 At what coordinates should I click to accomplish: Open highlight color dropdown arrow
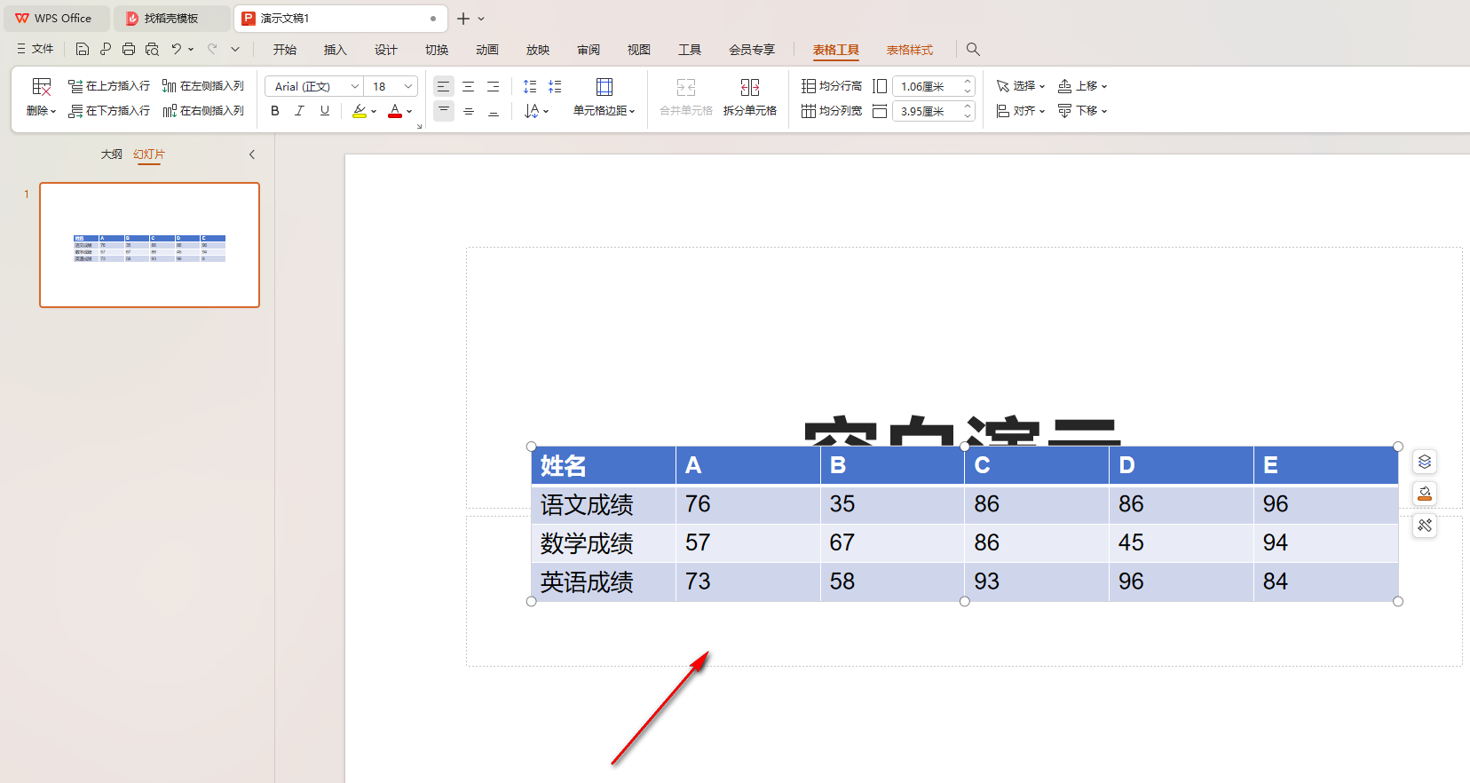(374, 112)
